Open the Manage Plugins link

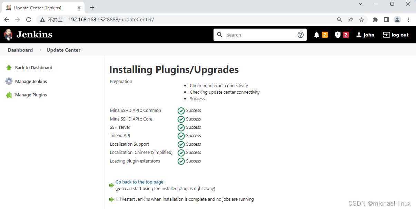[x=31, y=95]
